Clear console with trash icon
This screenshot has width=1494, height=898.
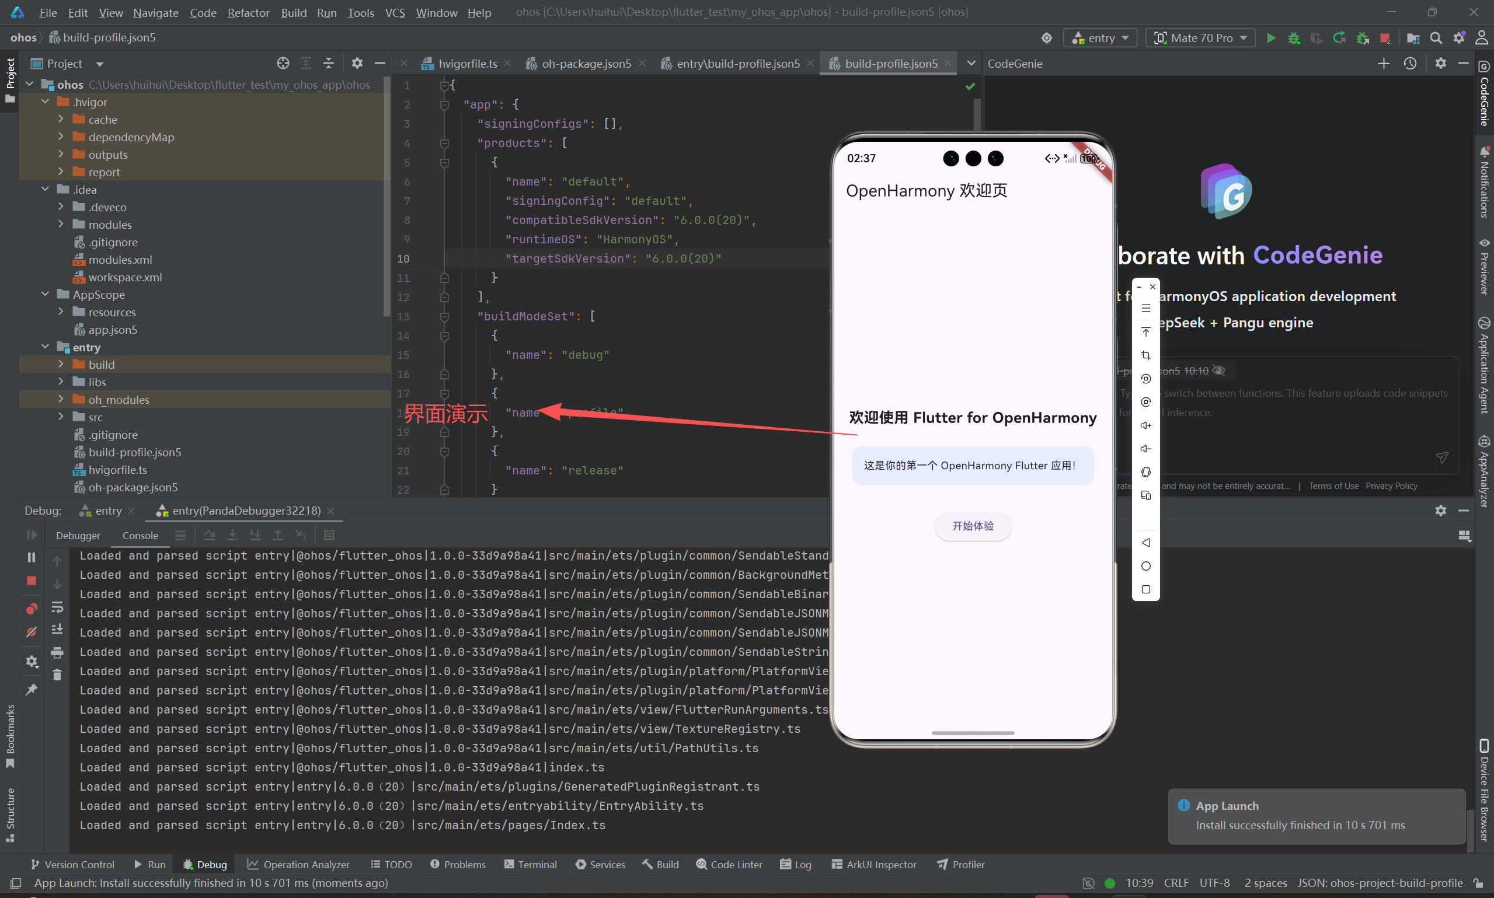(x=57, y=675)
